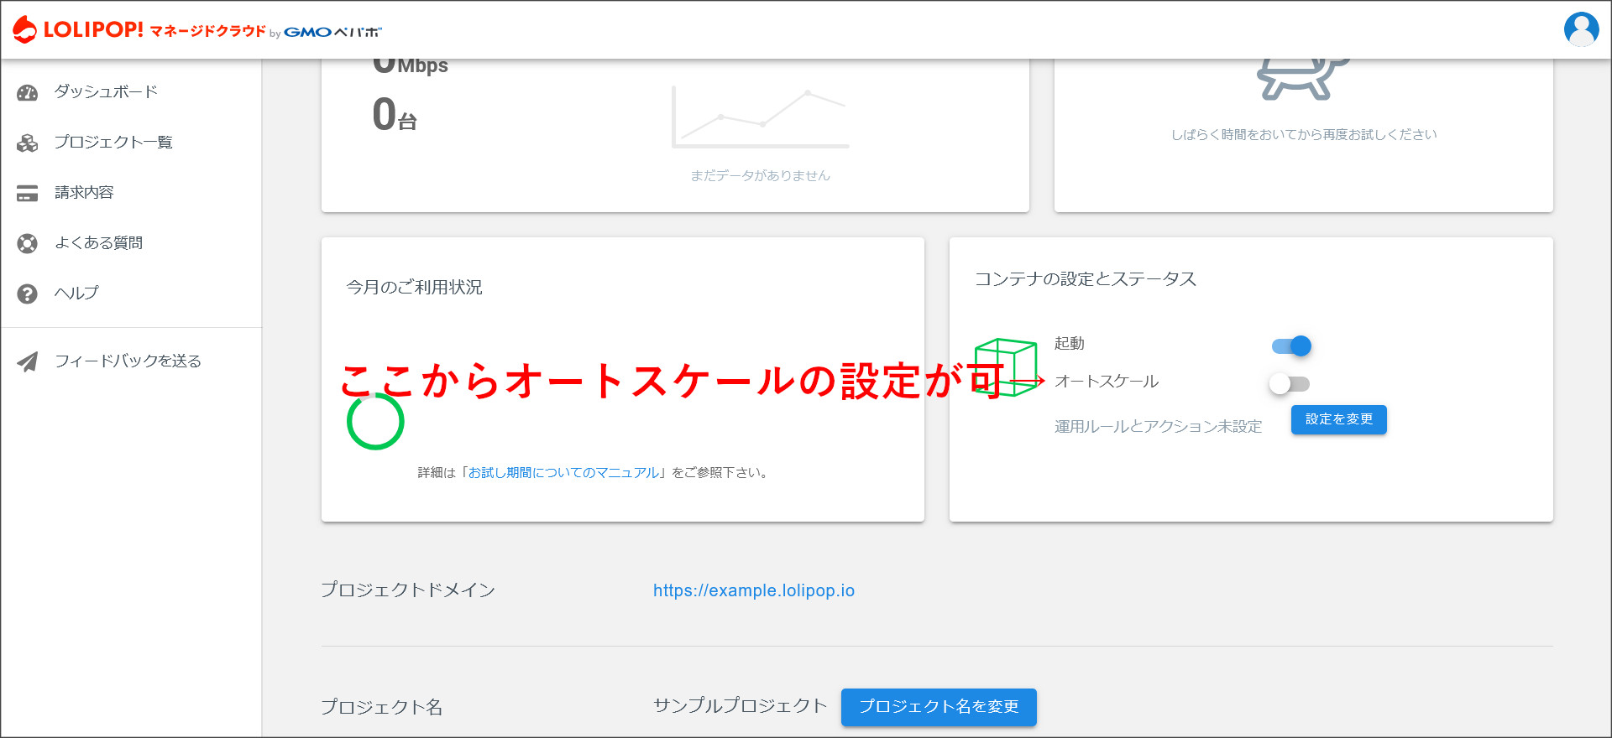
Task: Click the 0台 container count value
Action: 395,115
